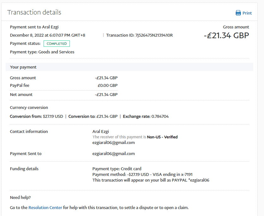Click the exchange rate 0.784704

(x=160, y=116)
